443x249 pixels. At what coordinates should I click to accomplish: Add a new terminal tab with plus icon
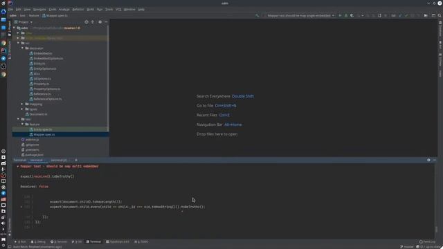[76, 160]
